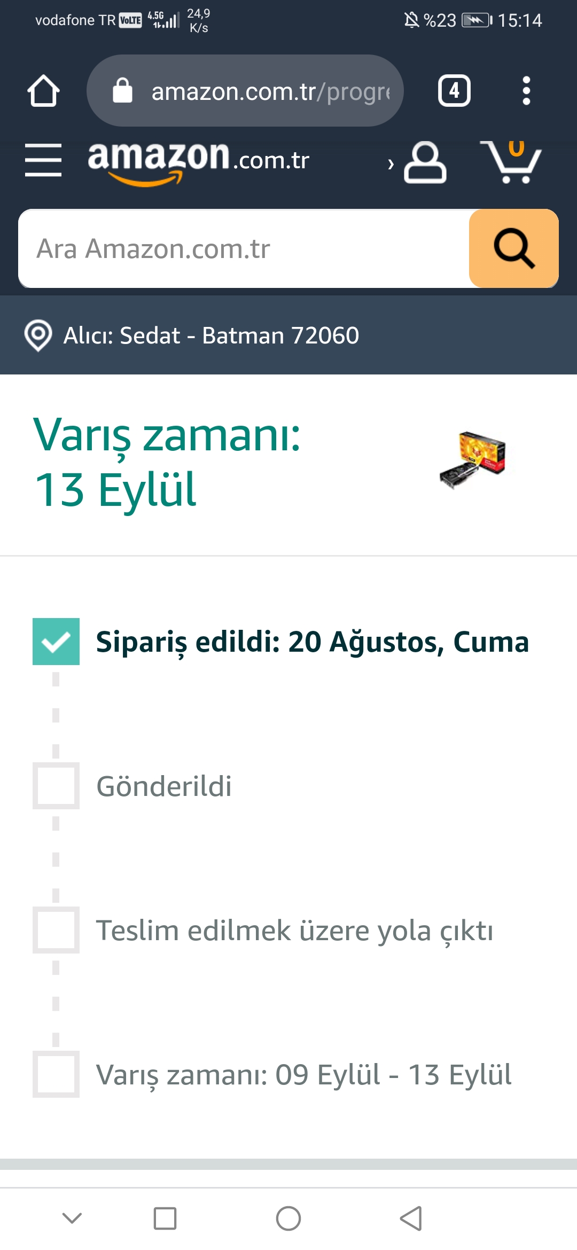Viewport: 577px width, 1250px height.
Task: Open the shopping cart
Action: [x=511, y=162]
